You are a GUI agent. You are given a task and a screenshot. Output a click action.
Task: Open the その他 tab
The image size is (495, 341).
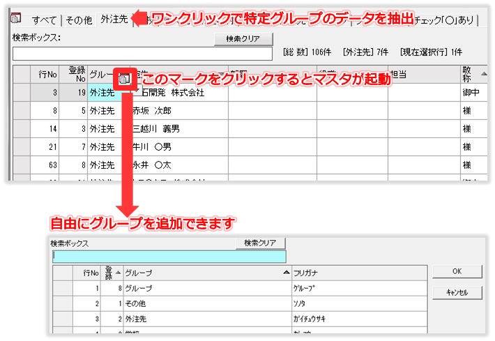coord(78,20)
